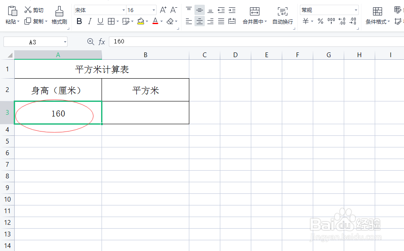Increase decimal places for cell A3
Image resolution: width=404 pixels, height=251 pixels.
pyautogui.click(x=341, y=21)
